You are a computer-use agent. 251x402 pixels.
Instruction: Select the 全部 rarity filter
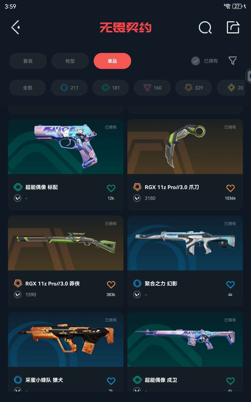28,88
